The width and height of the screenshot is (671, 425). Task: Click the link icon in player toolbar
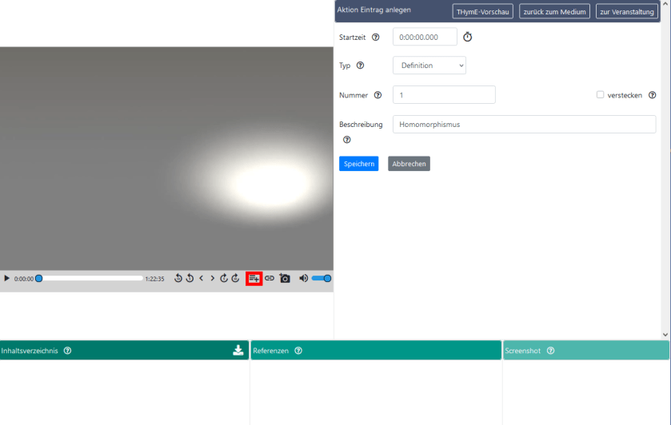click(x=270, y=279)
